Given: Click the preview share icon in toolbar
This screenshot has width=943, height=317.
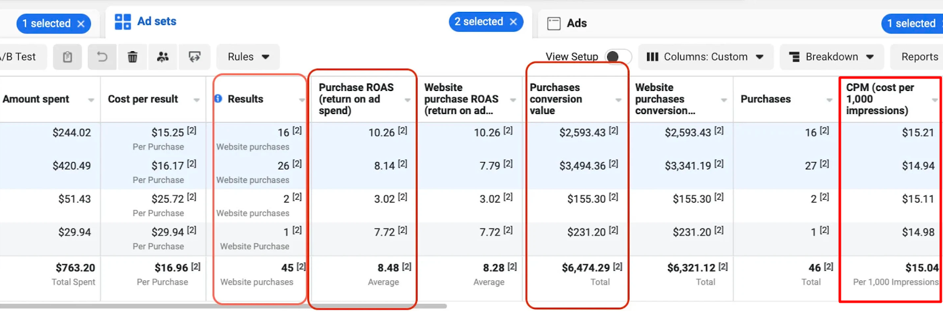Looking at the screenshot, I should coord(194,57).
